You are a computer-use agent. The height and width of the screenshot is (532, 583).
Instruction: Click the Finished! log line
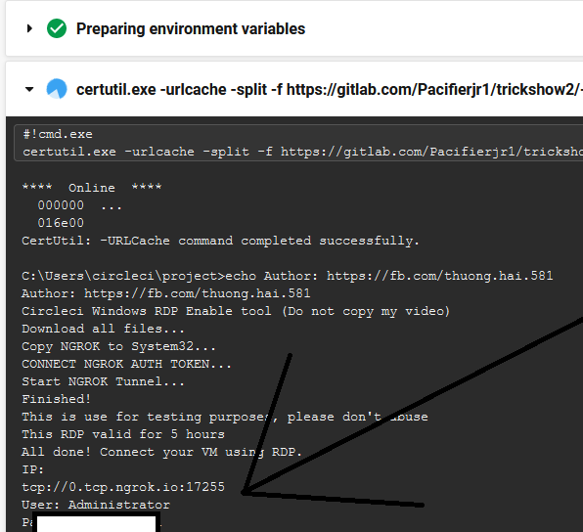pos(56,399)
